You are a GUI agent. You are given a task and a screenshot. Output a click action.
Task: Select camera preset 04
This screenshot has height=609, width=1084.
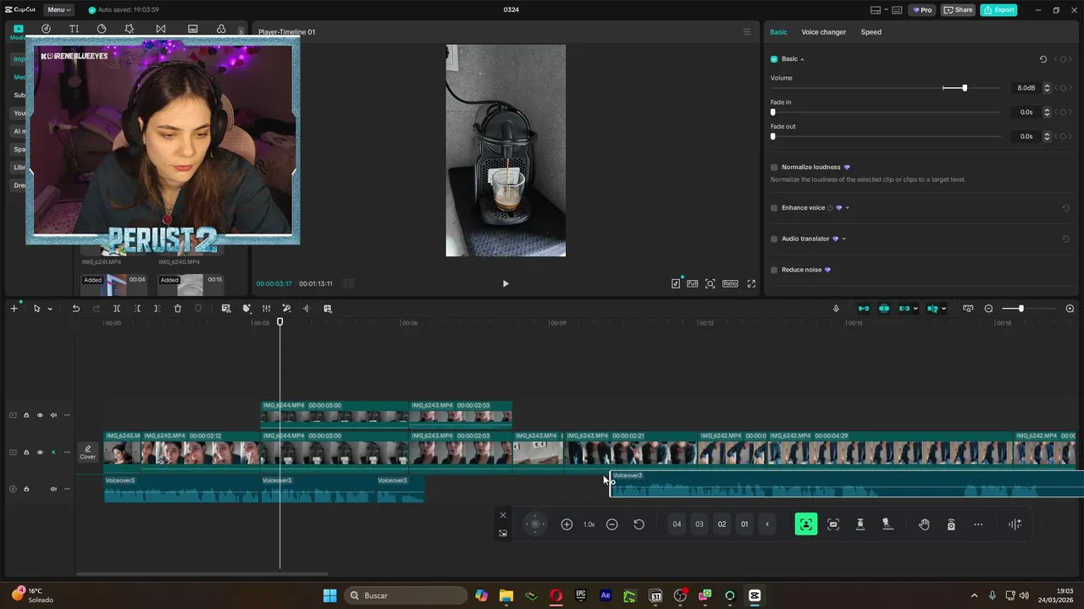[677, 524]
